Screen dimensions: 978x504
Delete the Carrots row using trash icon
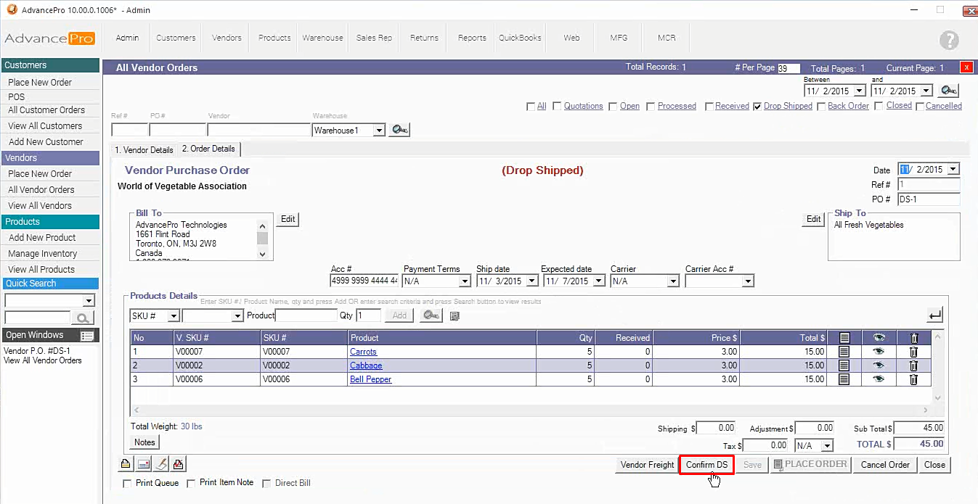tap(913, 352)
